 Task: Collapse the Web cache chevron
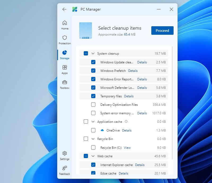click(x=93, y=156)
